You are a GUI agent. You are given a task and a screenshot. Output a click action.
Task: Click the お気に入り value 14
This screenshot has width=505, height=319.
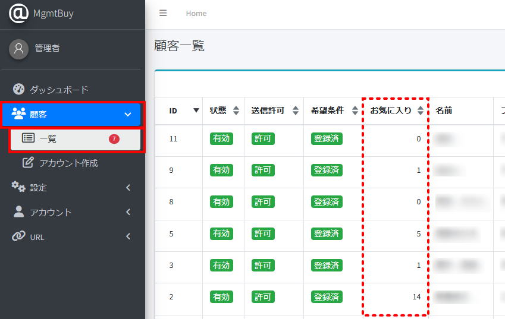(417, 296)
